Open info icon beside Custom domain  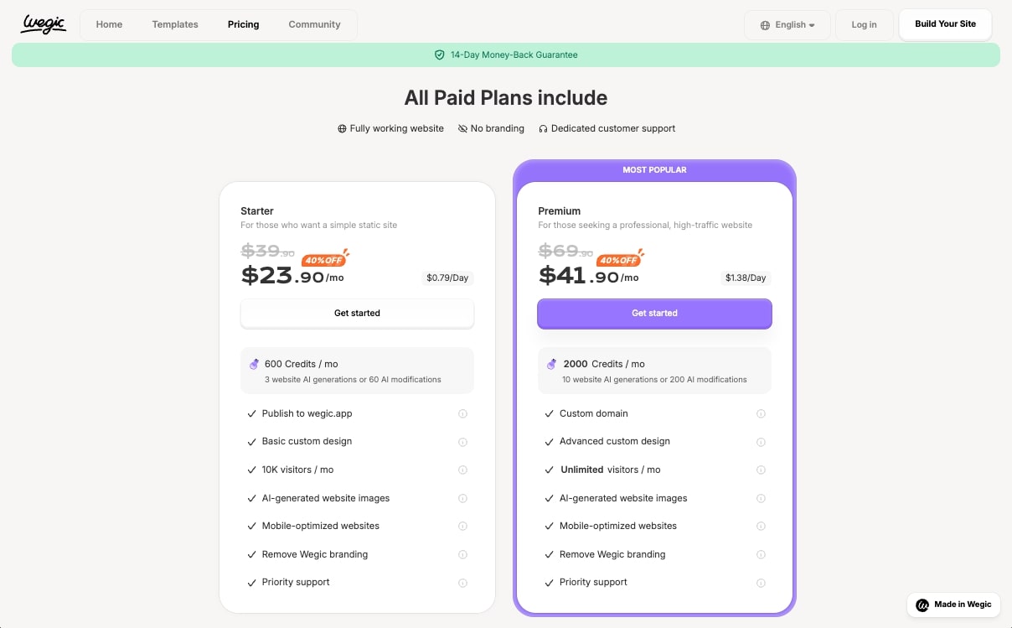click(761, 413)
